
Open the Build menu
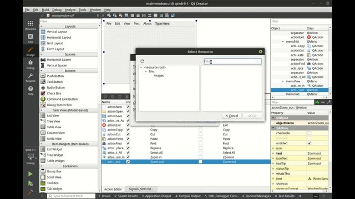pos(45,10)
